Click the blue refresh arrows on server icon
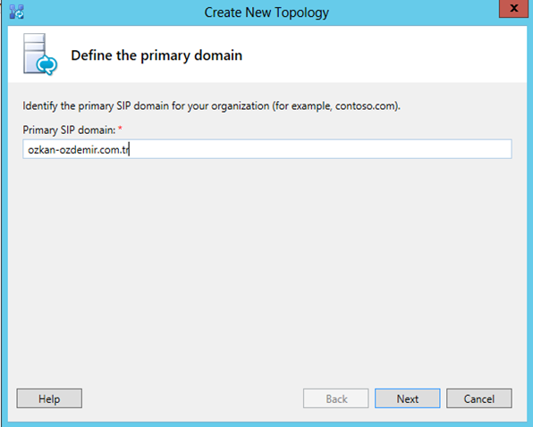Screen dimensions: 533x427 coord(47,65)
